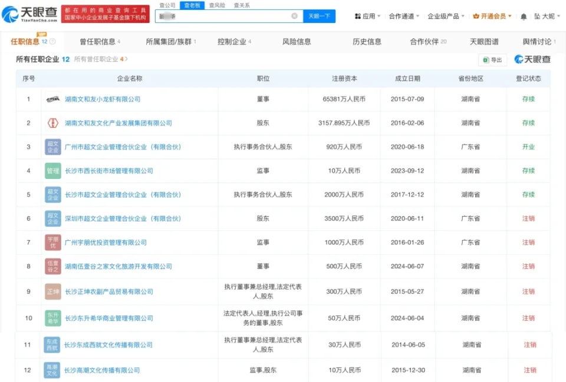Open 长沙东成西就文化传播有限公司 link
The image size is (566, 382).
click(x=108, y=345)
